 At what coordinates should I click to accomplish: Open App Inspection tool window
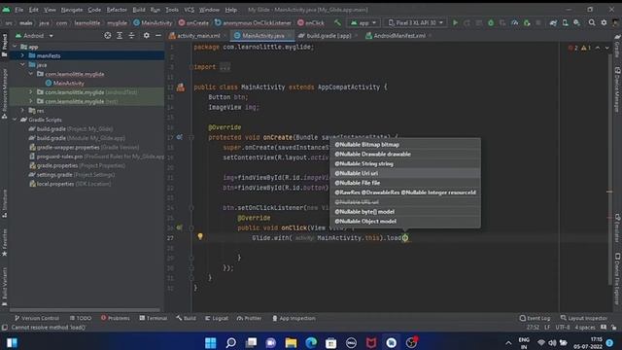pyautogui.click(x=294, y=318)
